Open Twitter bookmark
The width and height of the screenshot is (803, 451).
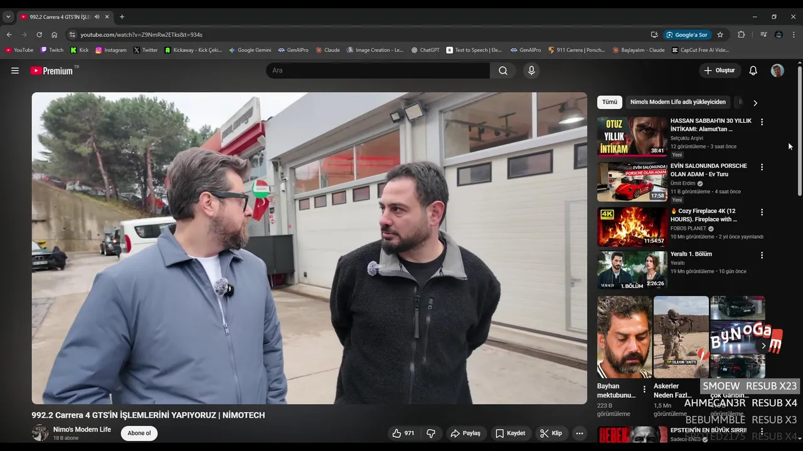click(x=146, y=50)
